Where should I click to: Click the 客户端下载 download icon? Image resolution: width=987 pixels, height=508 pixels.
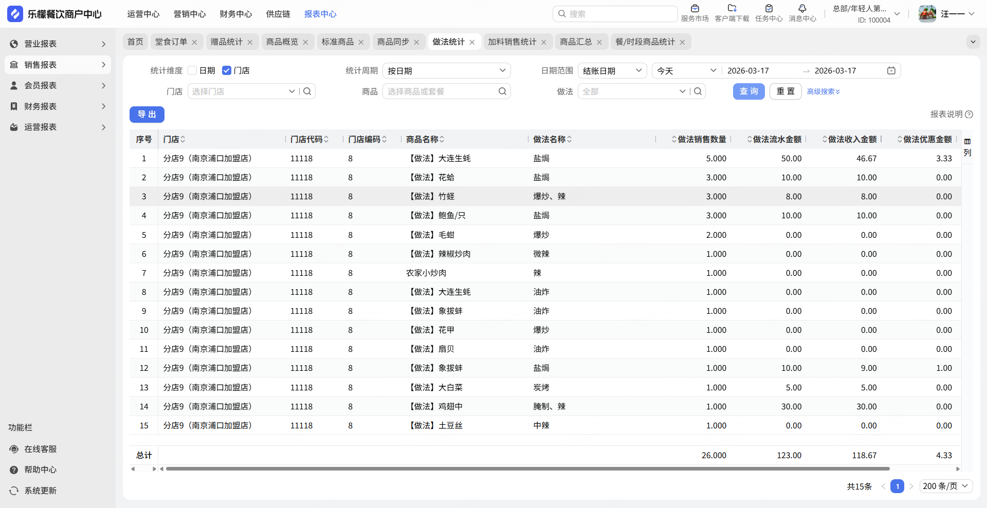(x=732, y=9)
